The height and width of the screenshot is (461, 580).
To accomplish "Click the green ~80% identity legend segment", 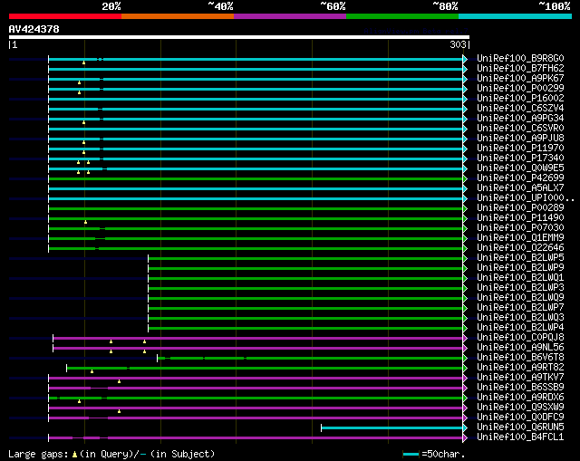I will pos(401,15).
